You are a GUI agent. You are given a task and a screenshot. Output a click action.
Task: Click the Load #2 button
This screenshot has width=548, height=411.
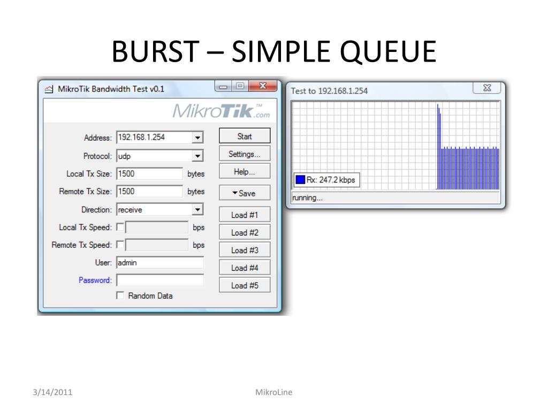pos(245,232)
